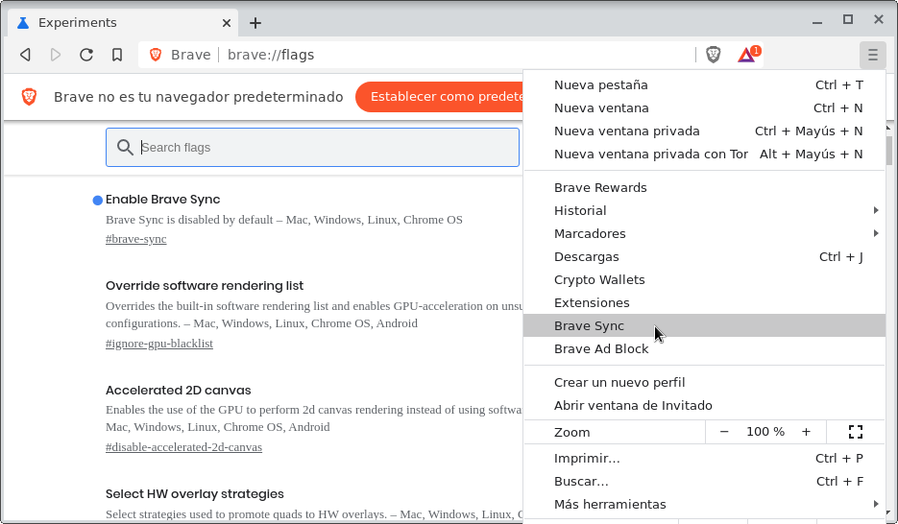The image size is (898, 524).
Task: Bookmark this page with the bookmark icon
Action: 117,55
